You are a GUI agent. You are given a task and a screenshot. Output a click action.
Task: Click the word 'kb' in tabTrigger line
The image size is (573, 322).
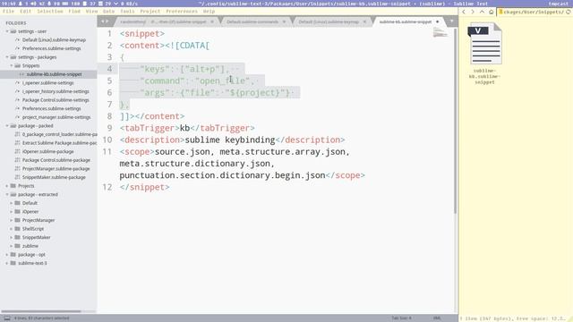[x=185, y=128]
